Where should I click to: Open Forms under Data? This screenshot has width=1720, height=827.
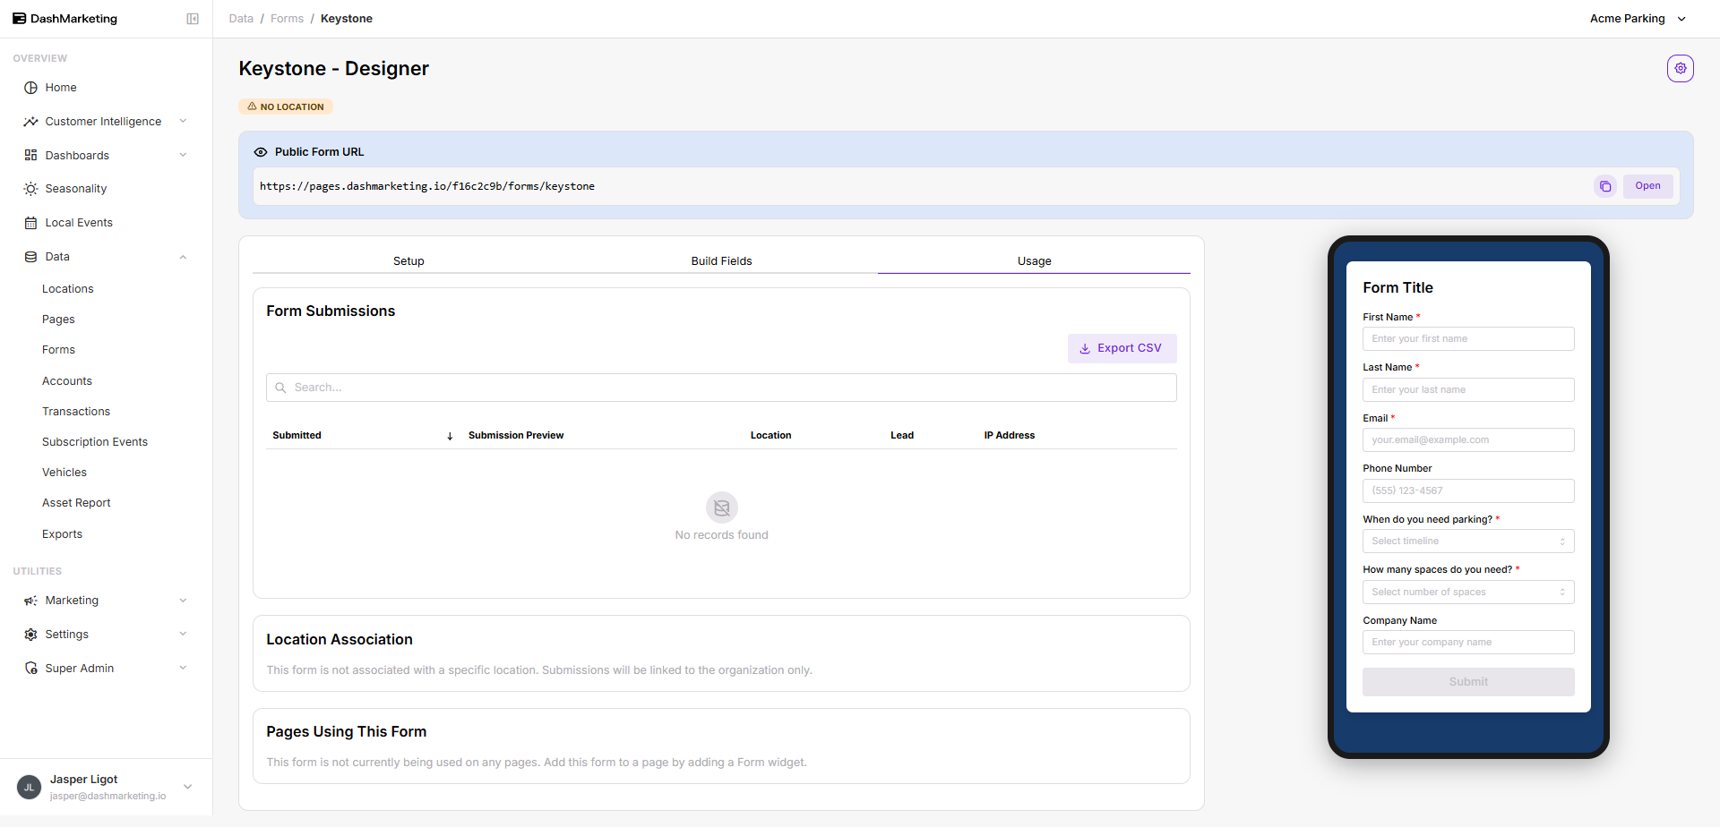click(x=58, y=350)
